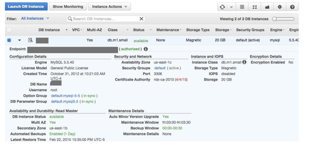Click the Launch DB Instance button

click(x=26, y=7)
